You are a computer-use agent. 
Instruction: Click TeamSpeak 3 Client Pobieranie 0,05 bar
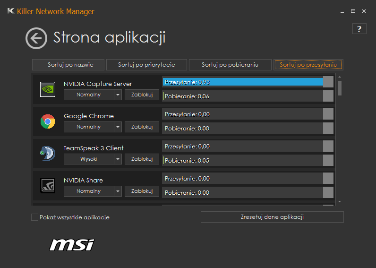tap(248, 161)
